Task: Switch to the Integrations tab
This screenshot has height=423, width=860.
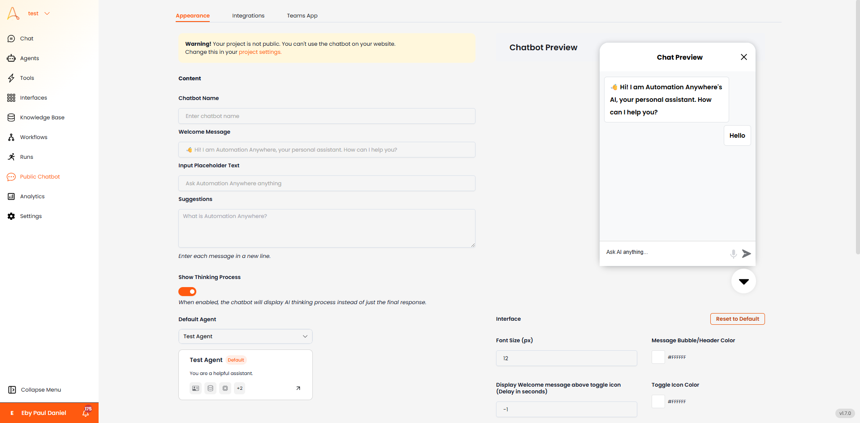Action: coord(248,16)
